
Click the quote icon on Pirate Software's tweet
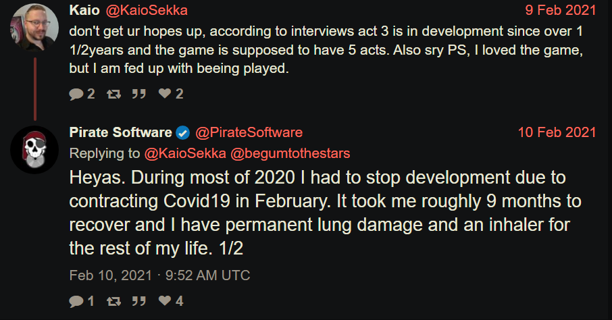138,301
